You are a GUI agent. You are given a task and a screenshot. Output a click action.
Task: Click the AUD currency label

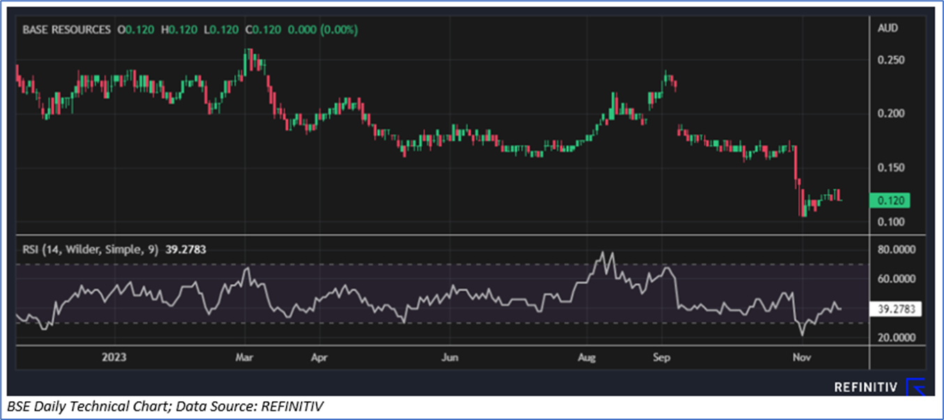click(x=888, y=29)
